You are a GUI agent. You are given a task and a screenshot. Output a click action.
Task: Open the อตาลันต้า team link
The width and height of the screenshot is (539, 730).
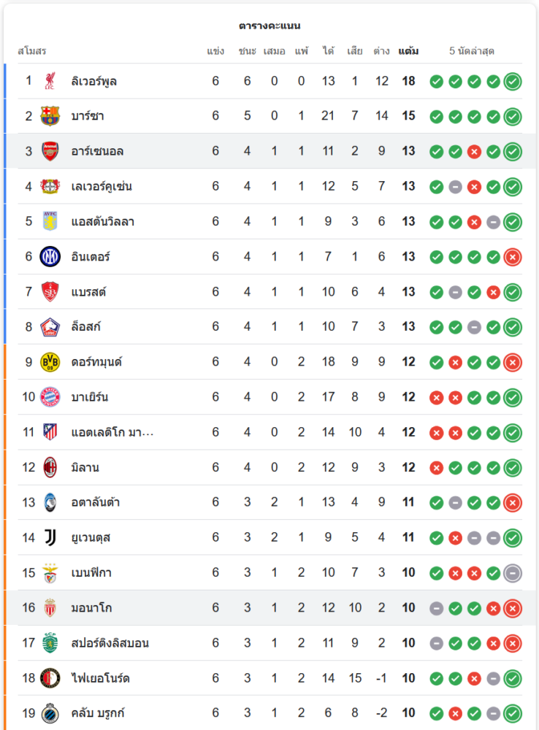click(x=96, y=502)
